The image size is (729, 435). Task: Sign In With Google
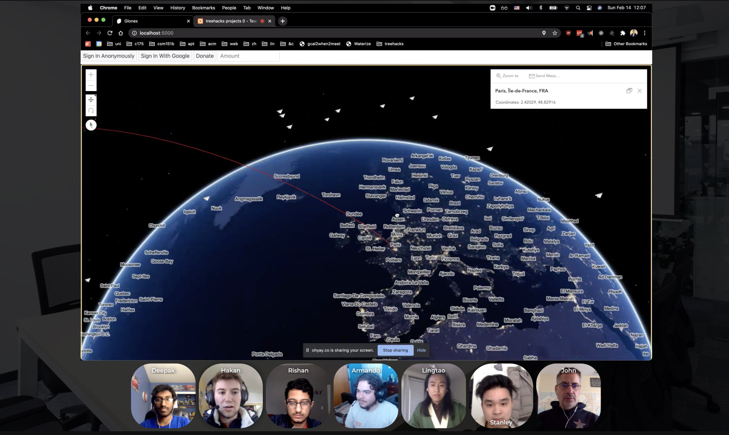point(165,56)
